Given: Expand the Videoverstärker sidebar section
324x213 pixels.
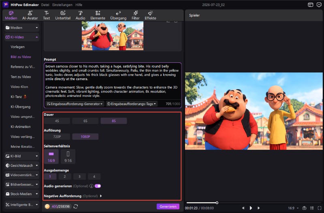Looking at the screenshot, I should (x=22, y=175).
